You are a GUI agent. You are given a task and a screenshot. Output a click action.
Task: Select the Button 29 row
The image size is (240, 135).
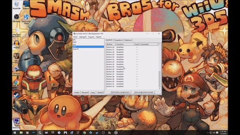pyautogui.click(x=132, y=79)
